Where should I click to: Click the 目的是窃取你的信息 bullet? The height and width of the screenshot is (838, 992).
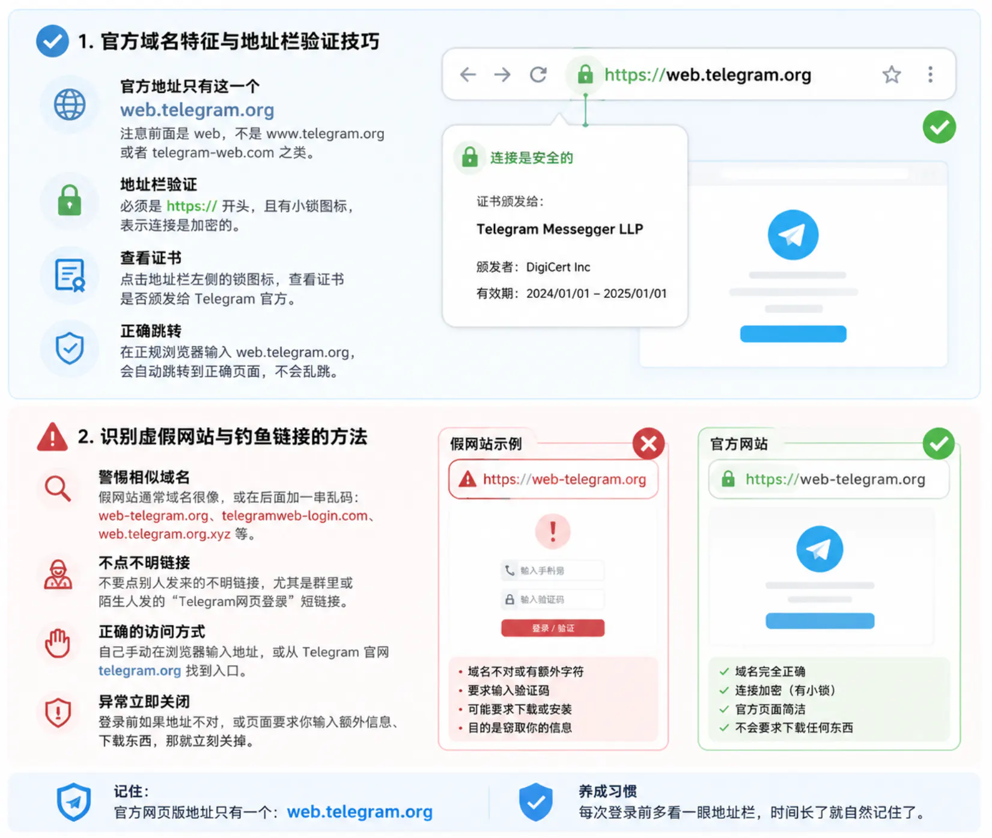click(514, 727)
